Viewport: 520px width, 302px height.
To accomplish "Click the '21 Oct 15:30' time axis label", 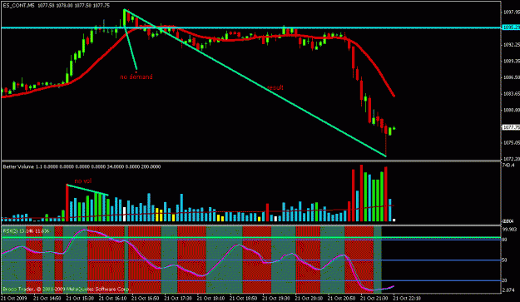I will (x=80, y=298).
